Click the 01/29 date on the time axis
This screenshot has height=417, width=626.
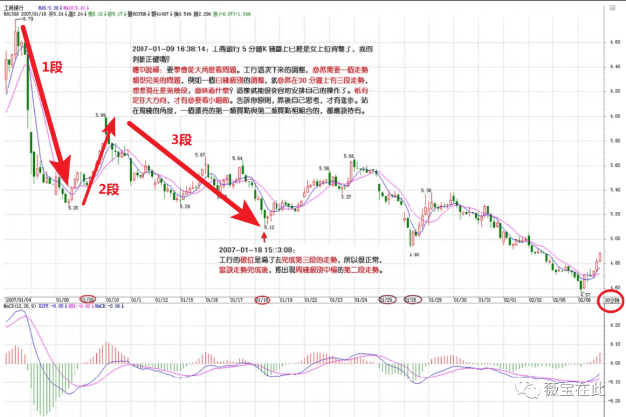click(x=435, y=299)
